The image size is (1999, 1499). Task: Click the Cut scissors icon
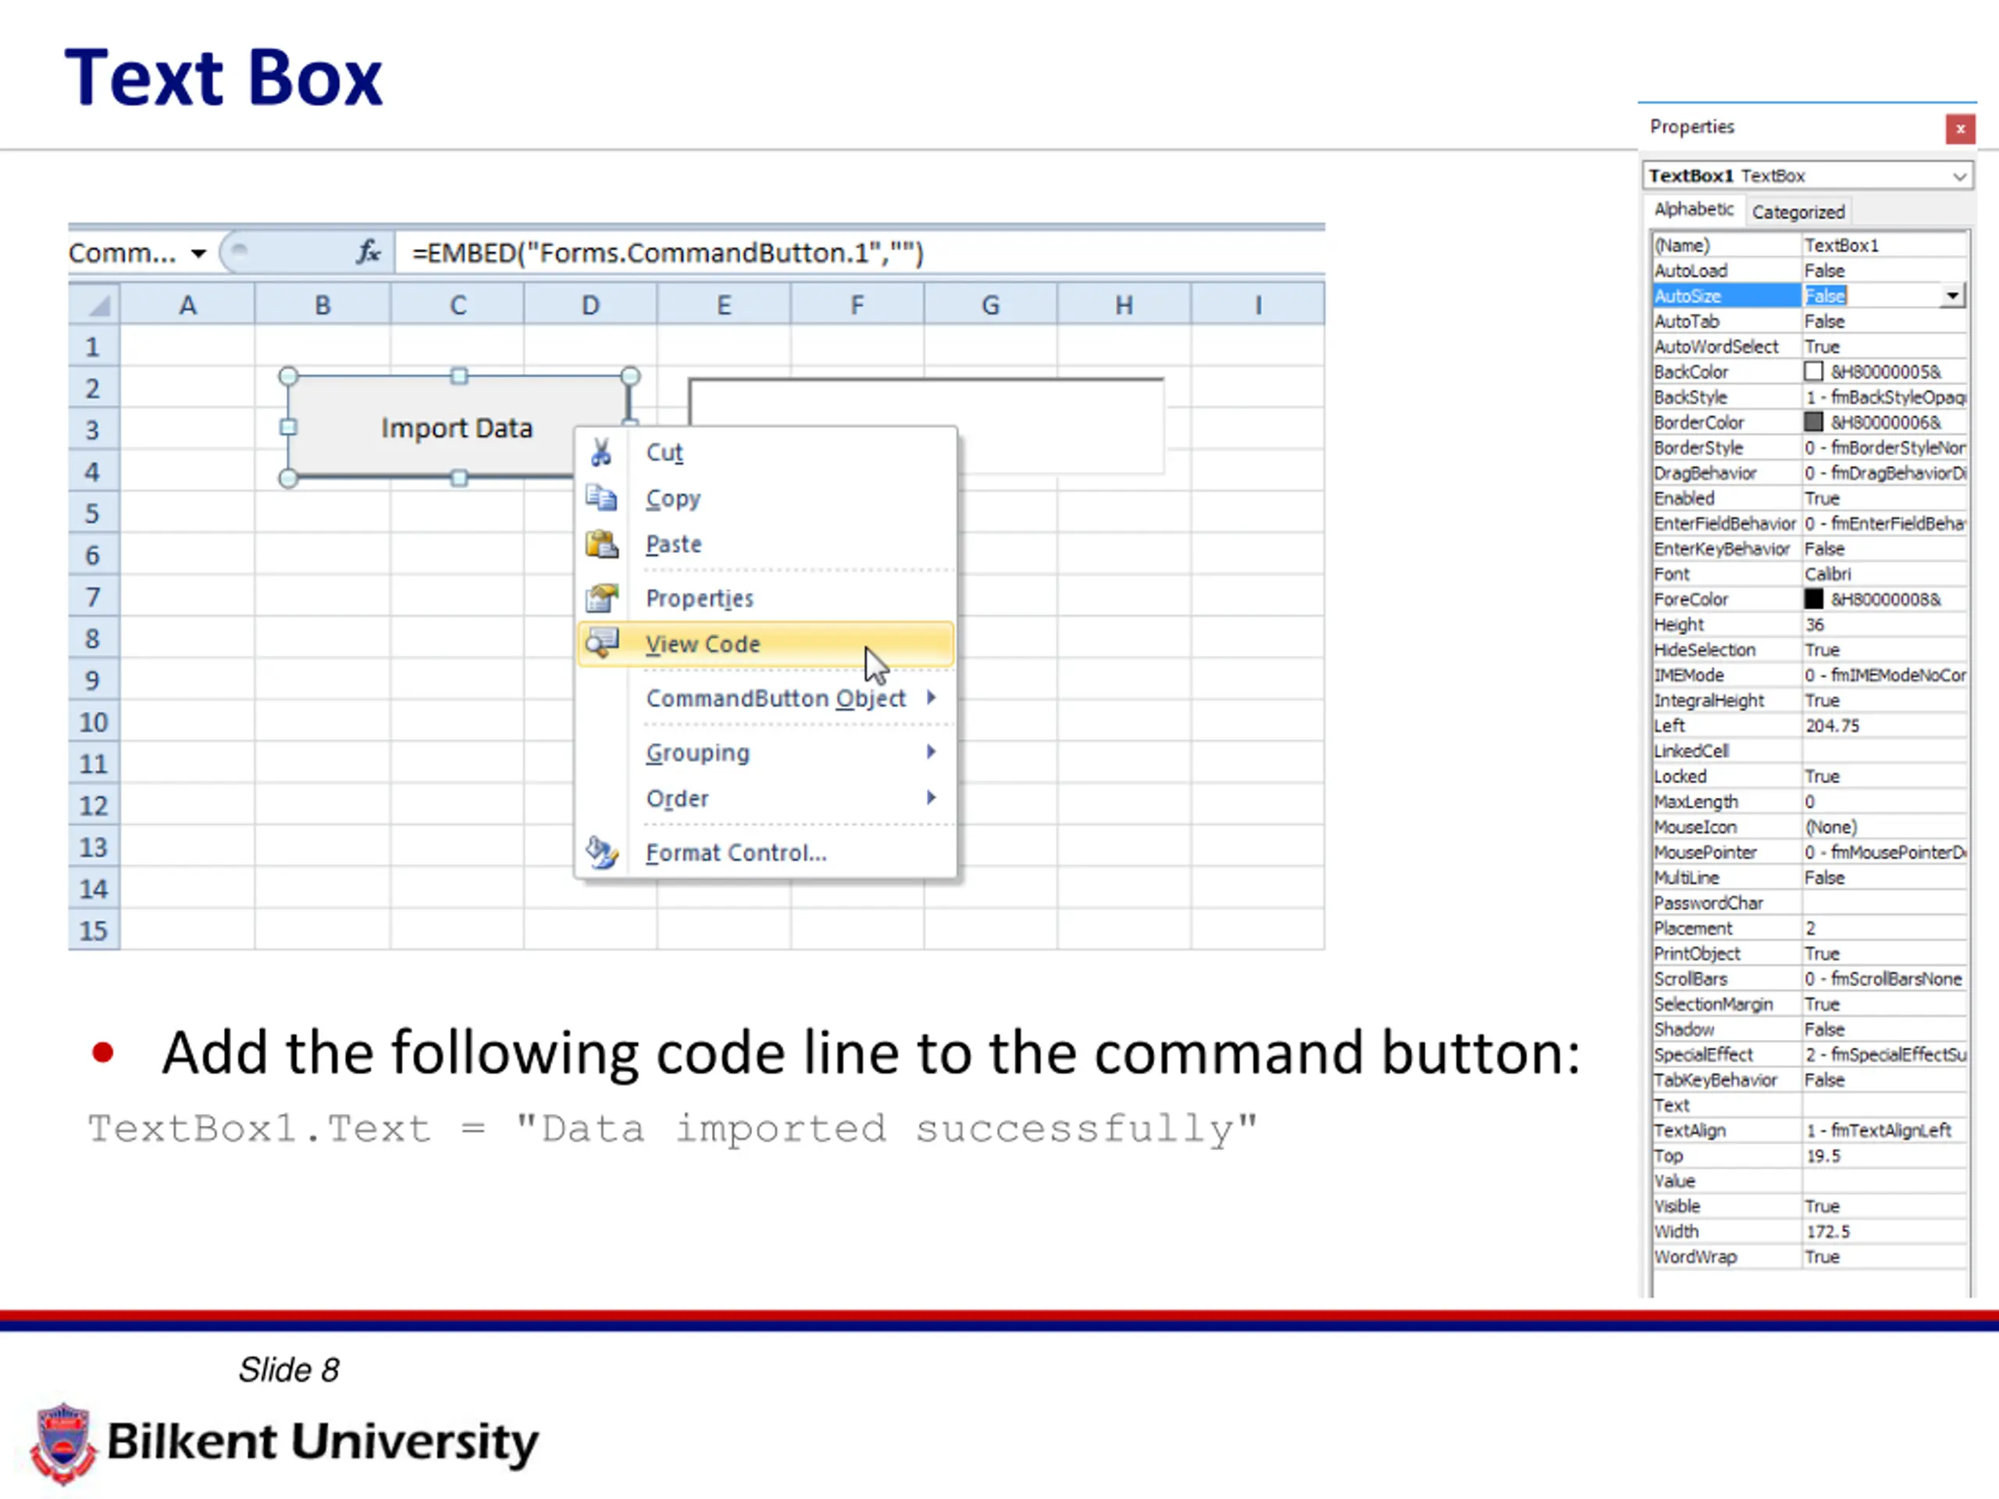601,452
